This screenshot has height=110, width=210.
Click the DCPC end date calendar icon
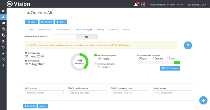point(26,61)
